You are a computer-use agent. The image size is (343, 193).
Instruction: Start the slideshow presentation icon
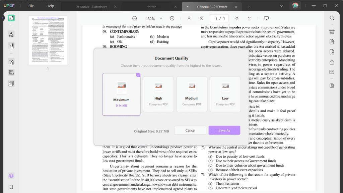pos(266,18)
